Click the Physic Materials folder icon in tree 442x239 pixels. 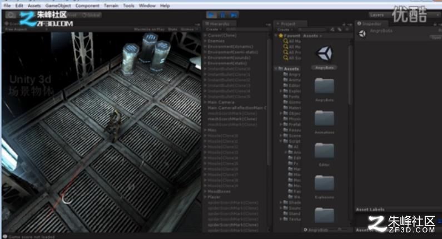click(286, 119)
